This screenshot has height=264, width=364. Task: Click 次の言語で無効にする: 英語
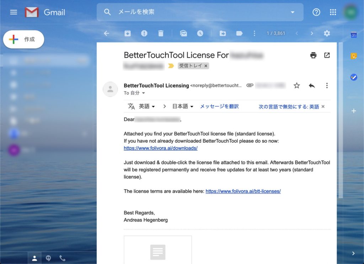[x=289, y=106]
